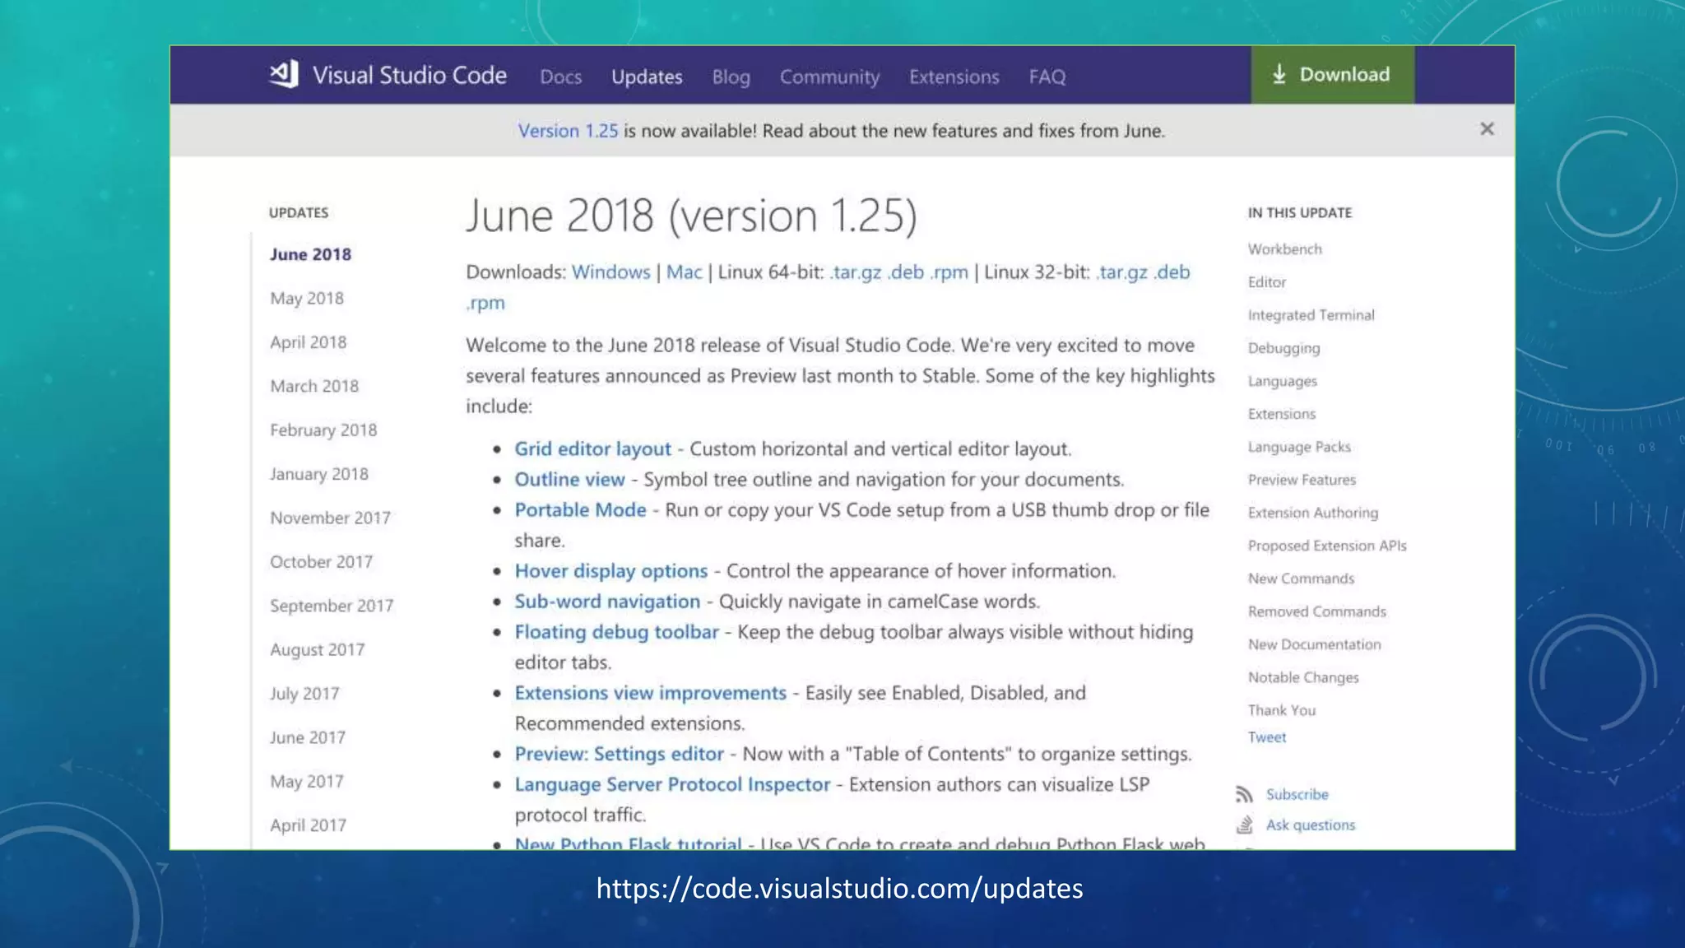Select April 2018 update

(x=308, y=342)
